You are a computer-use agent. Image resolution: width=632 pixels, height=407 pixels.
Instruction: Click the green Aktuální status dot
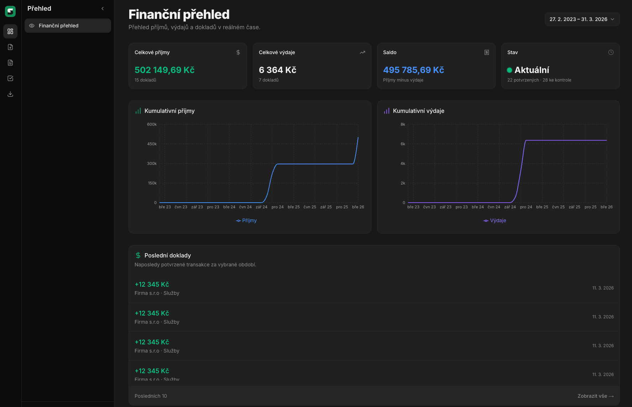point(510,70)
